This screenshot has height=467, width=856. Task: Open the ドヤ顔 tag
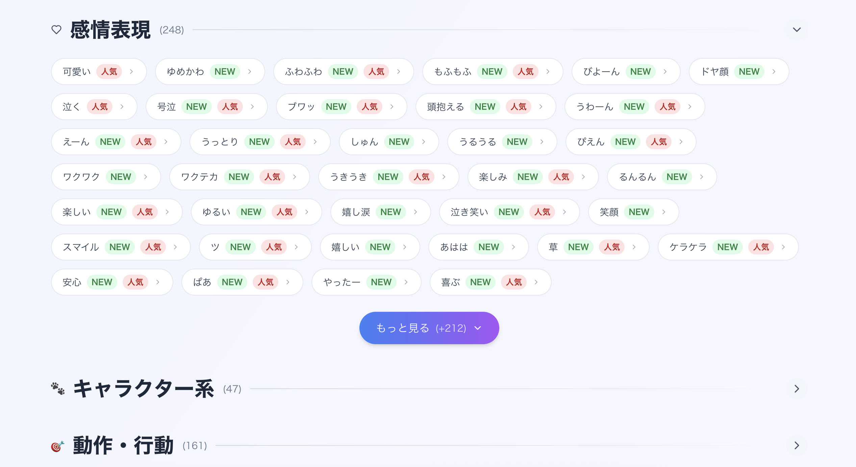pyautogui.click(x=715, y=72)
